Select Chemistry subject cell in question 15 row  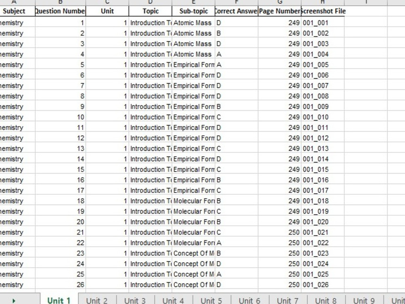click(17, 169)
